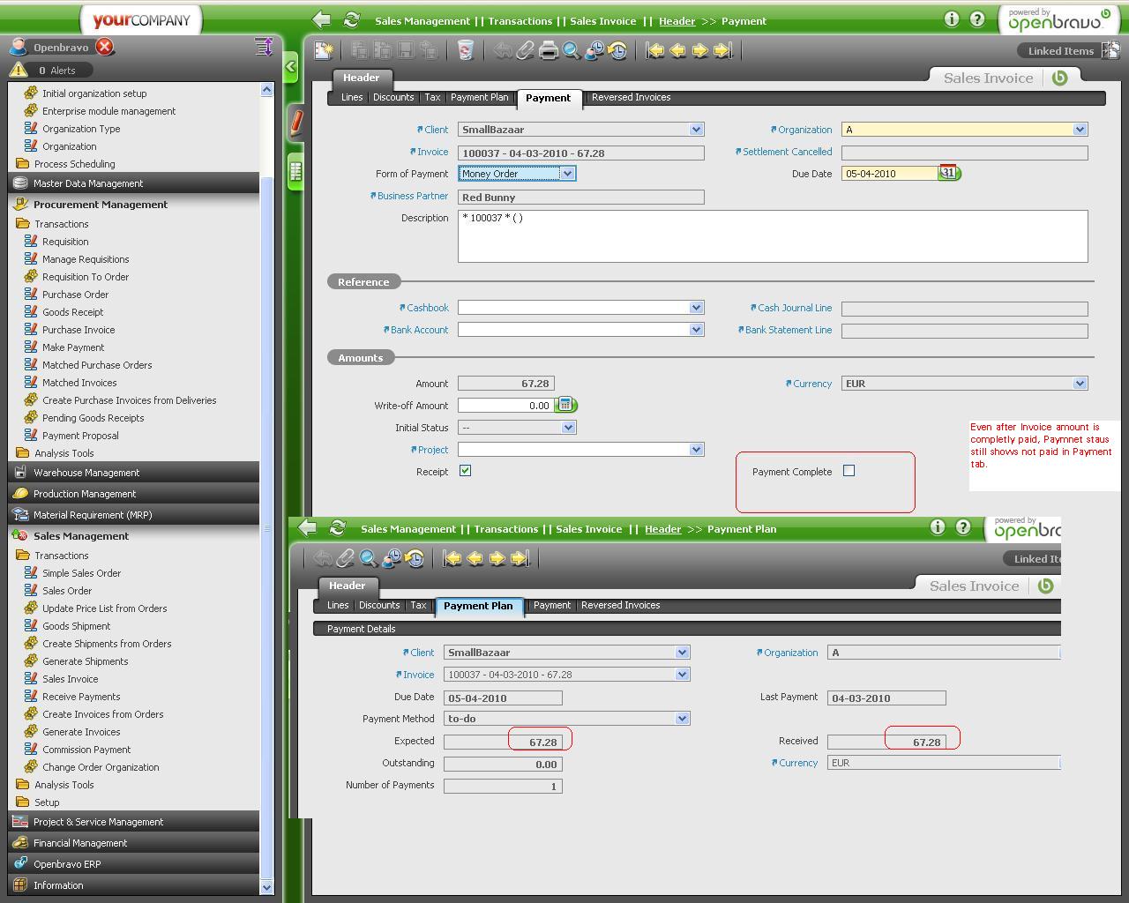Screen dimensions: 1129x903
Task: Open the Project dropdown
Action: coord(696,450)
